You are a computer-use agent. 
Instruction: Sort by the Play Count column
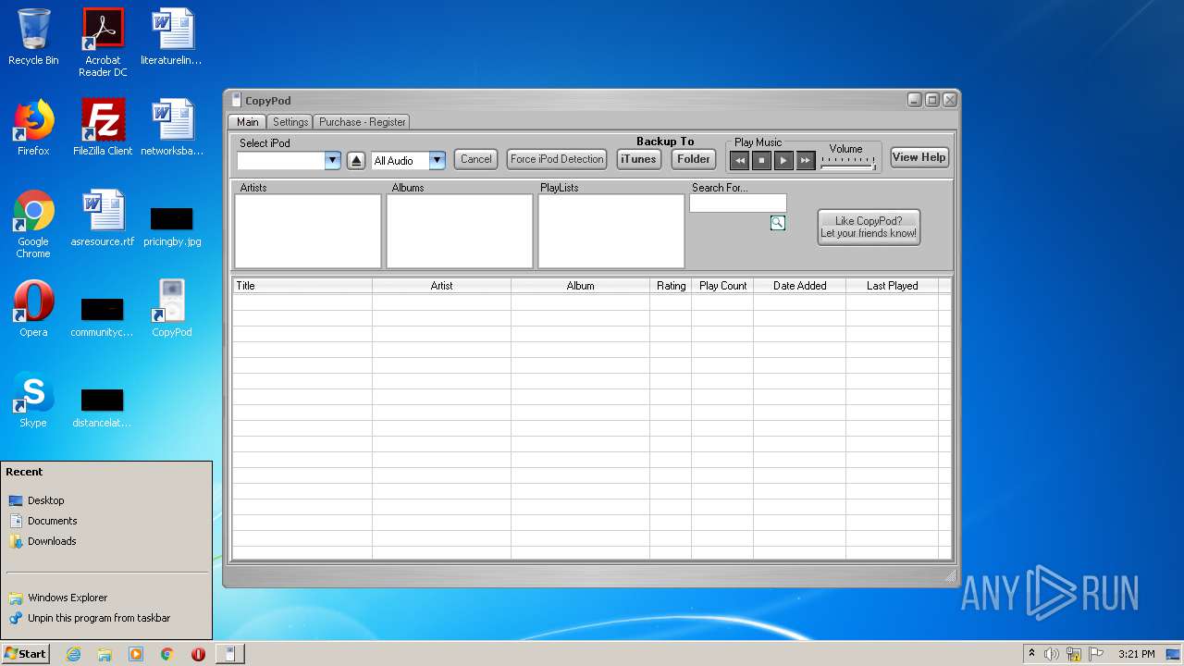(x=722, y=286)
